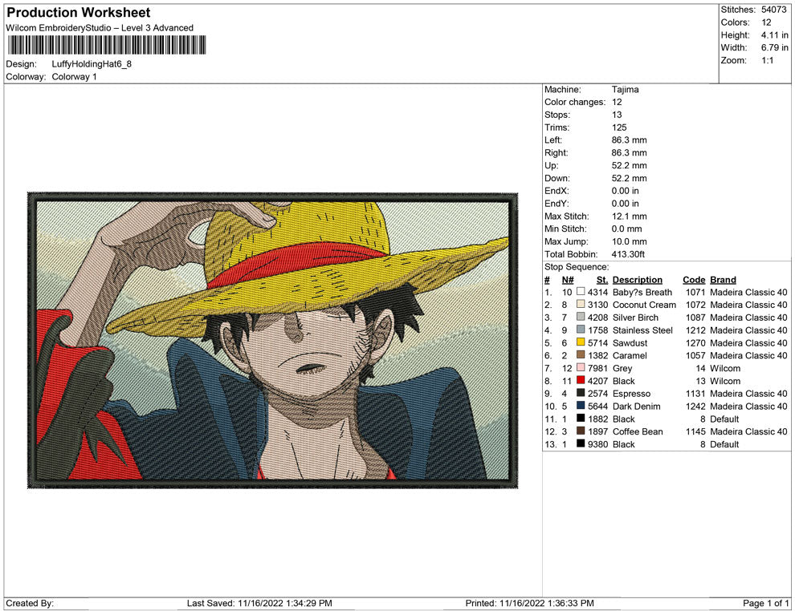Image resolution: width=795 pixels, height=611 pixels.
Task: Click the Max Jump value 10.0 mm
Action: (630, 241)
